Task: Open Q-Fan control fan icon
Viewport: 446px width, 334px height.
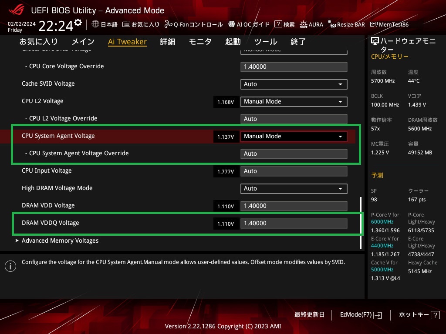Action: [169, 24]
